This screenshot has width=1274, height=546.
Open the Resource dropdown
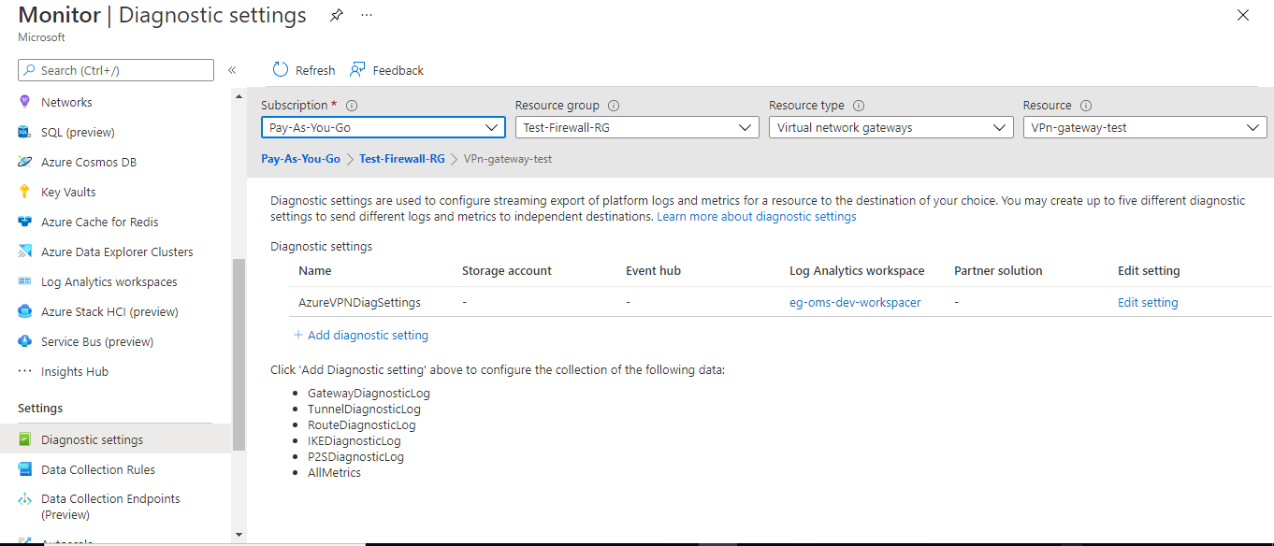coord(1145,127)
